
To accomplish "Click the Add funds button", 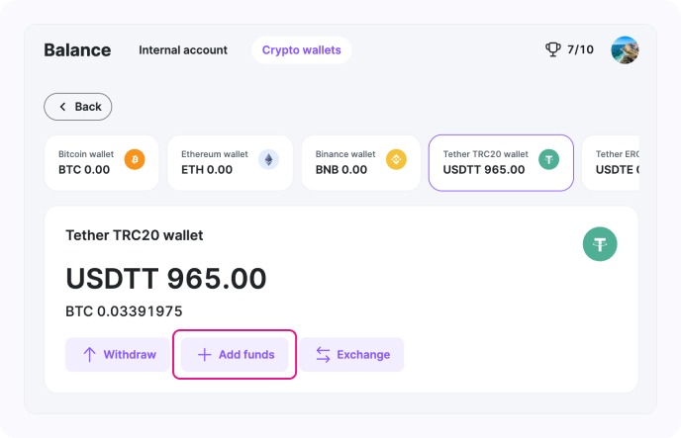I will point(235,355).
